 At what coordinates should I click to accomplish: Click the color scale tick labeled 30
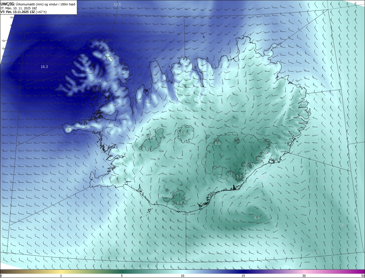(304, 276)
